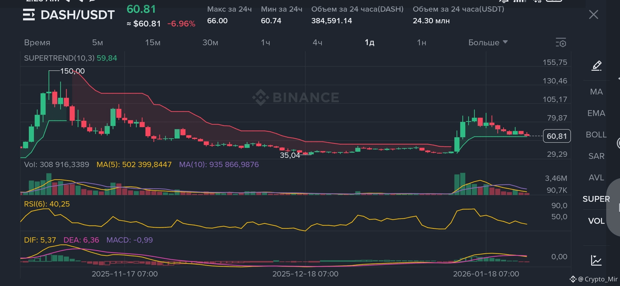This screenshot has height=286, width=620.
Task: Open the line chart icon at bottom right
Action: click(x=596, y=260)
